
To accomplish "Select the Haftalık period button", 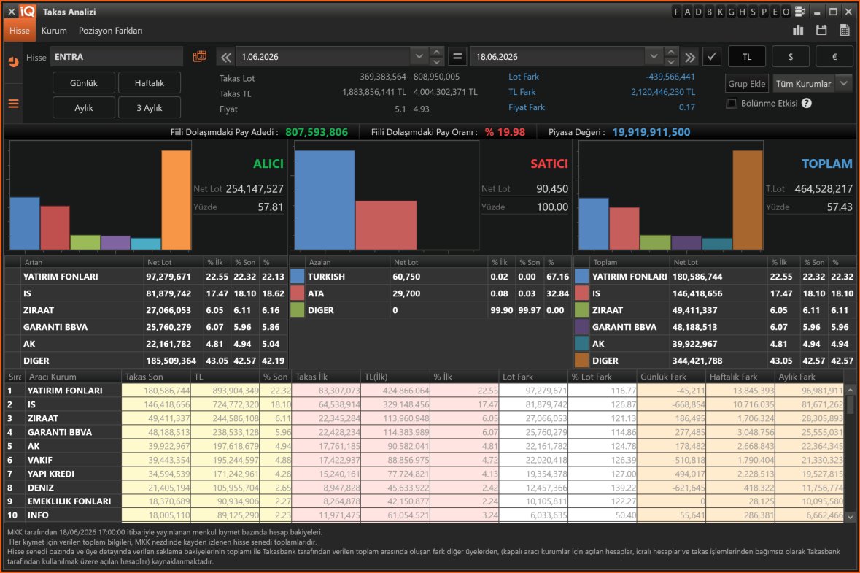I will click(x=150, y=83).
